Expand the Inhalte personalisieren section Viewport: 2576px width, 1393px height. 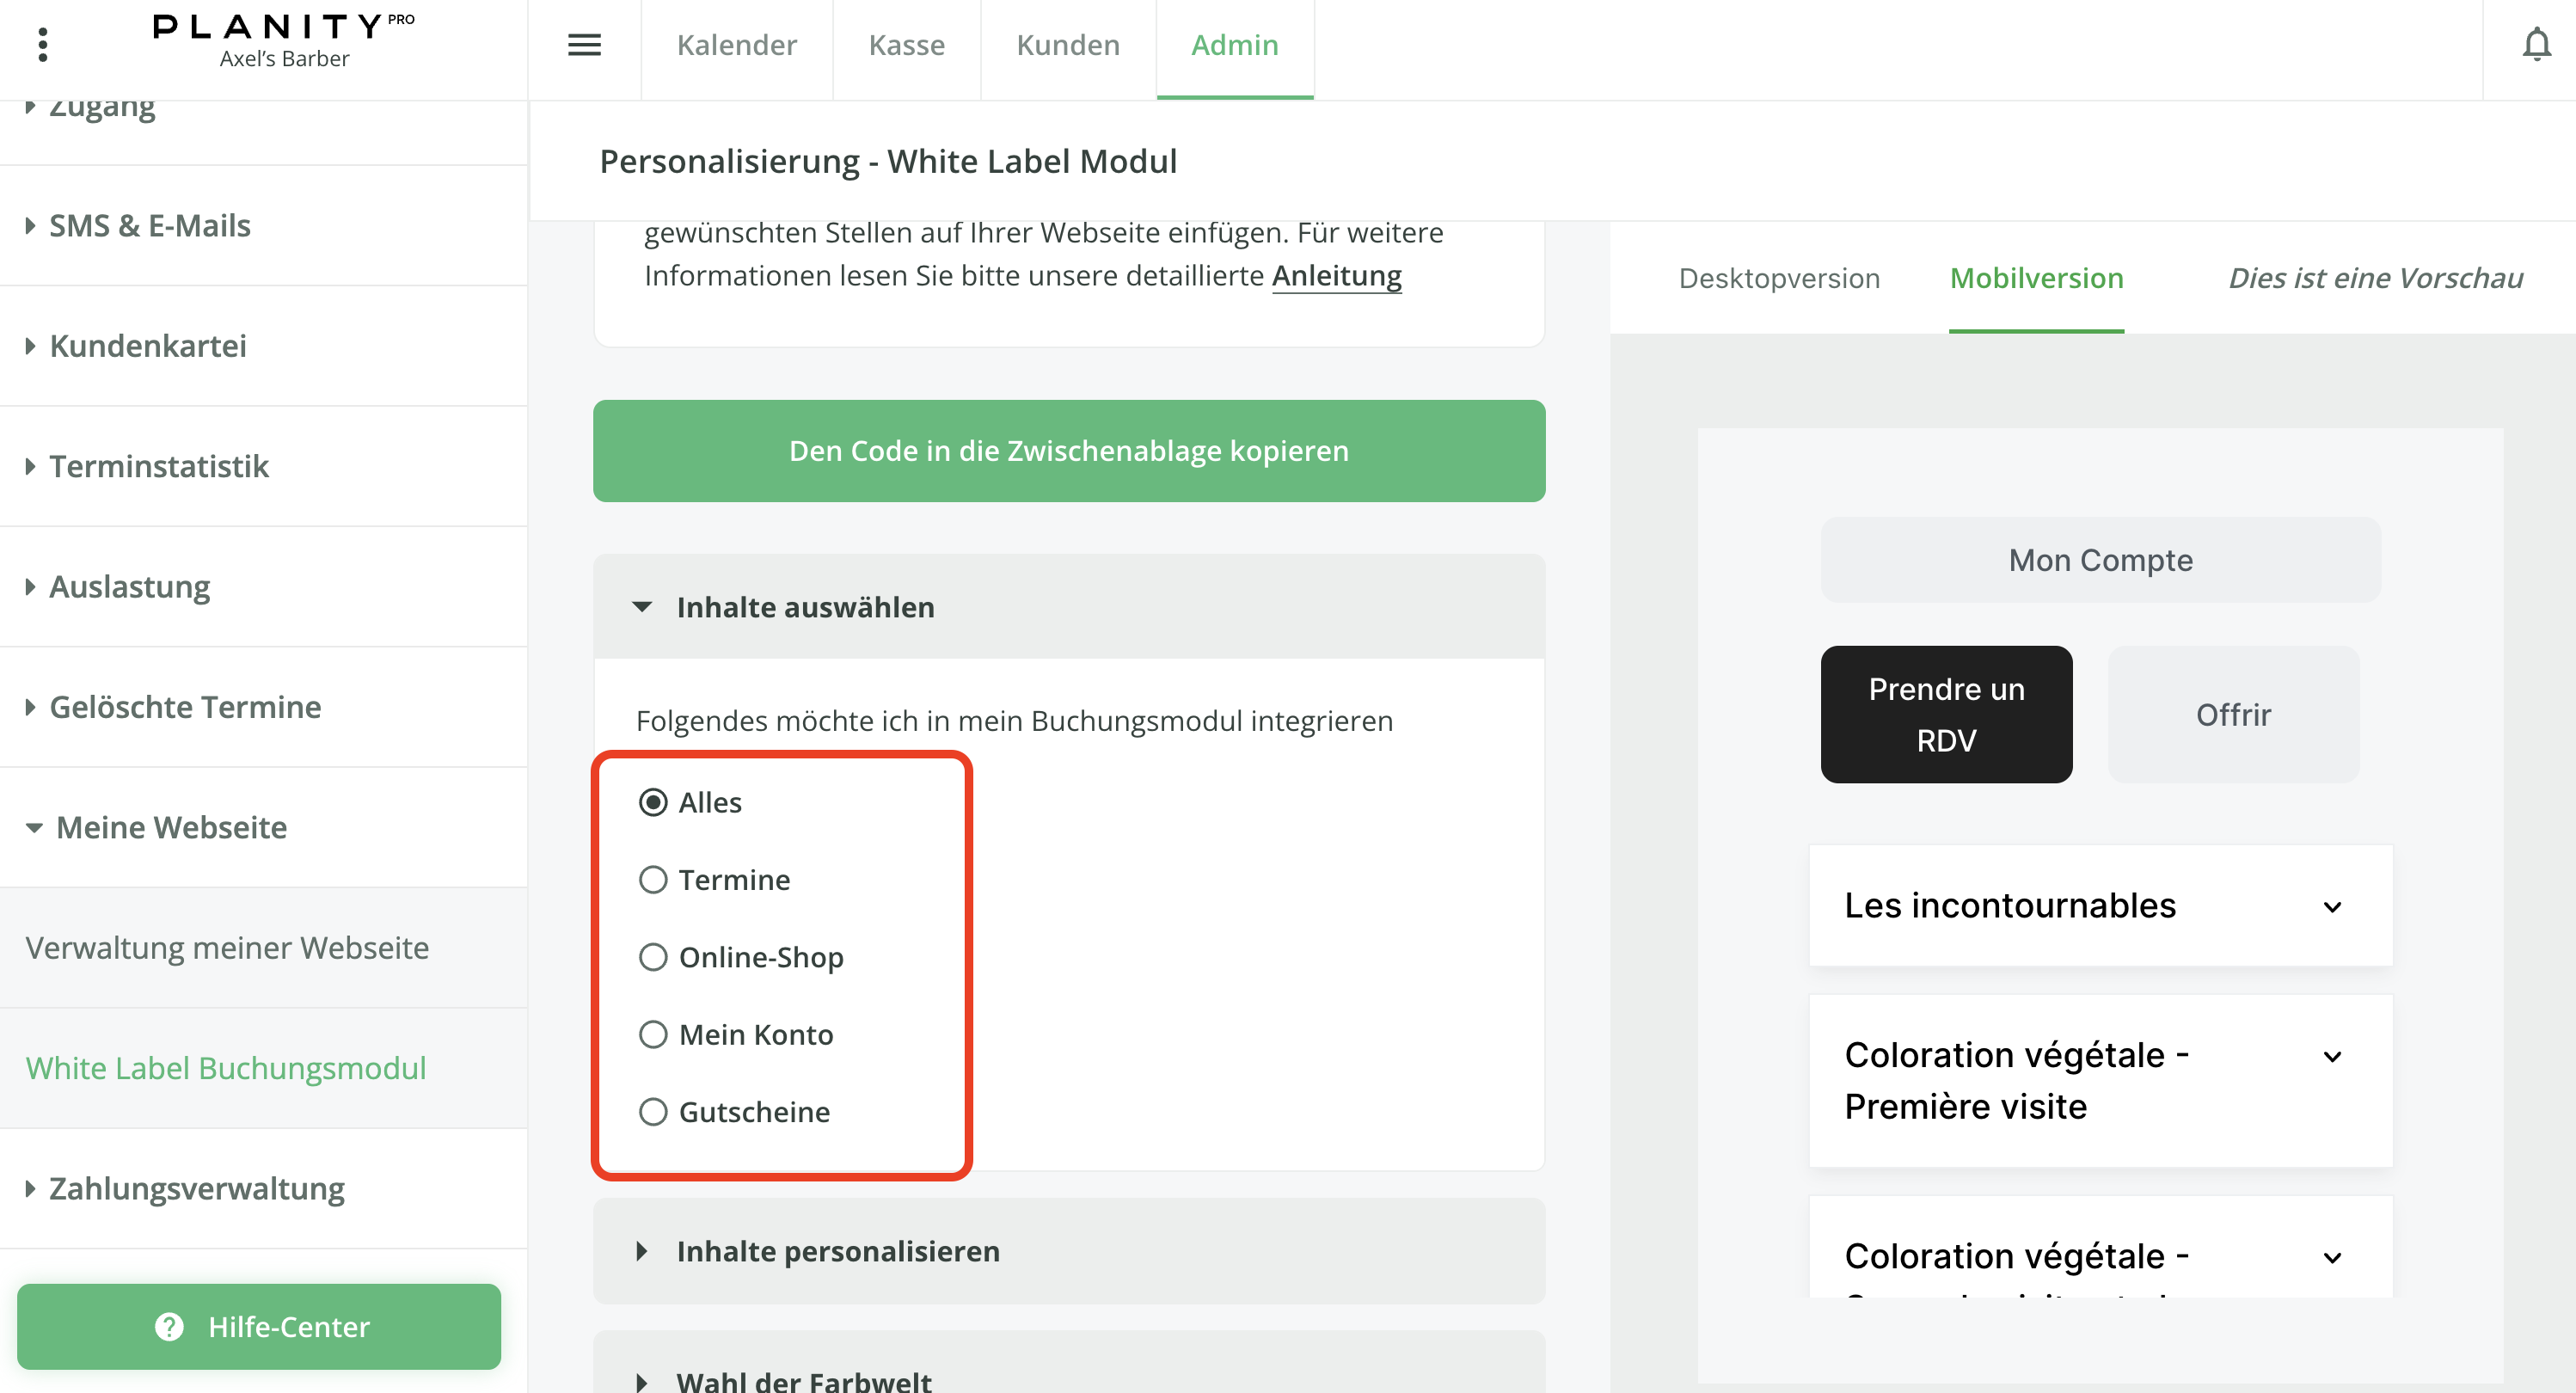pos(642,1251)
